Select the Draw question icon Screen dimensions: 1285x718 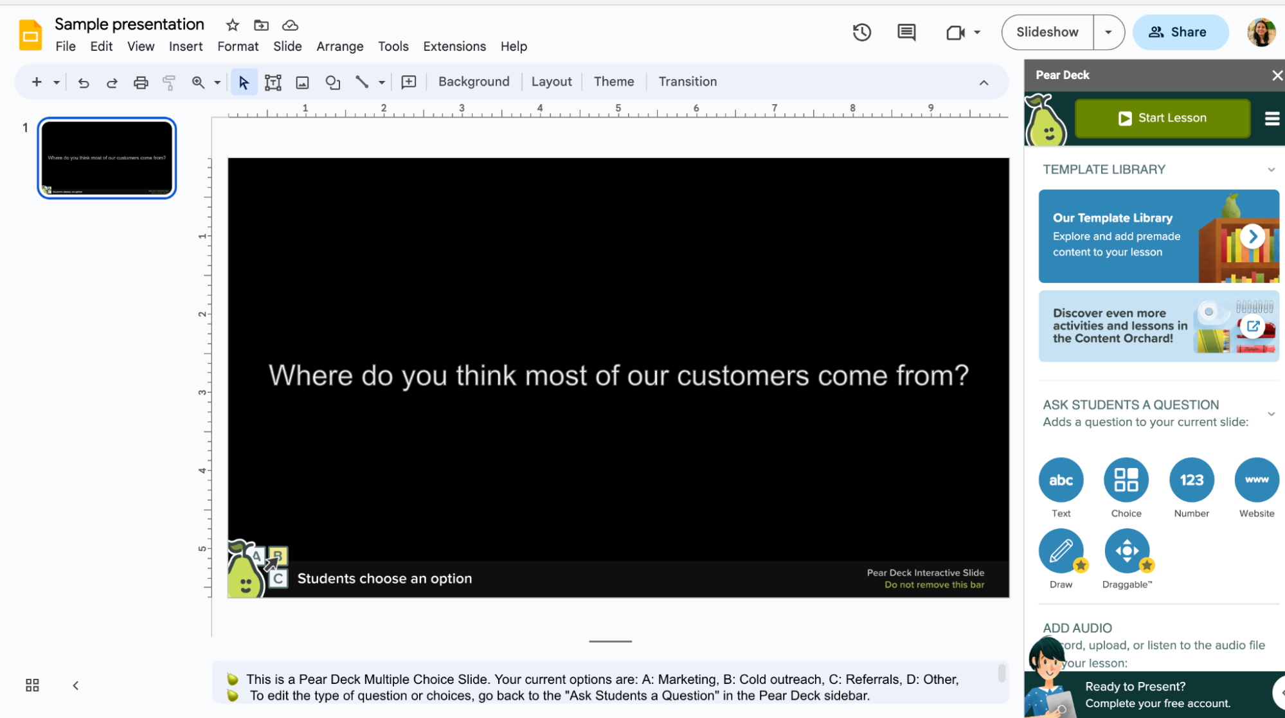click(x=1061, y=551)
